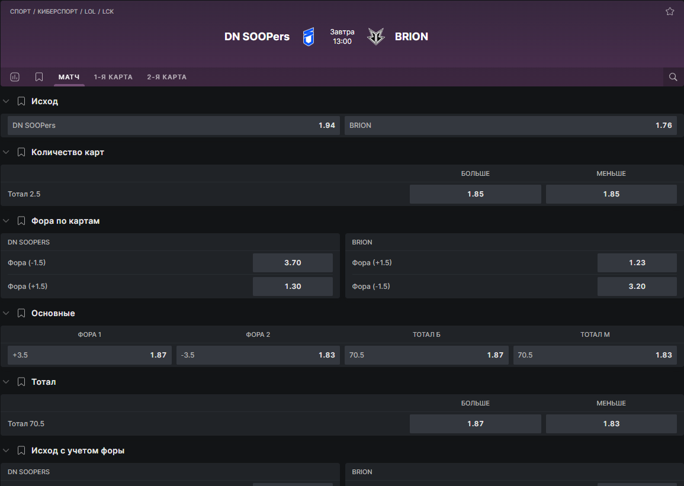The image size is (684, 486).
Task: Select Тотал 70.5 Больше at 1.87
Action: [x=475, y=424]
